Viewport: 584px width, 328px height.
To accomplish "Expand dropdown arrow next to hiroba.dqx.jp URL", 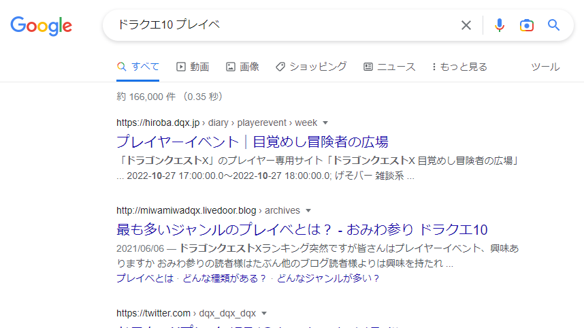I will [325, 123].
